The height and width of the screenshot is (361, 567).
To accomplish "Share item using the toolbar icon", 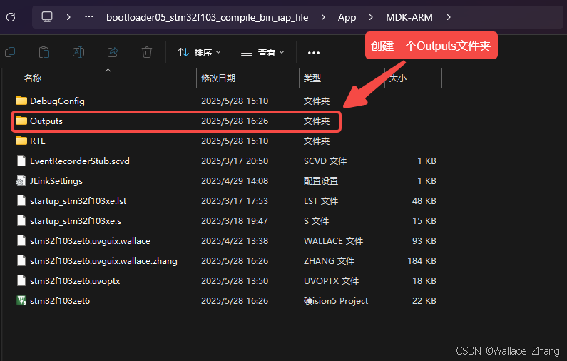I will tap(113, 52).
